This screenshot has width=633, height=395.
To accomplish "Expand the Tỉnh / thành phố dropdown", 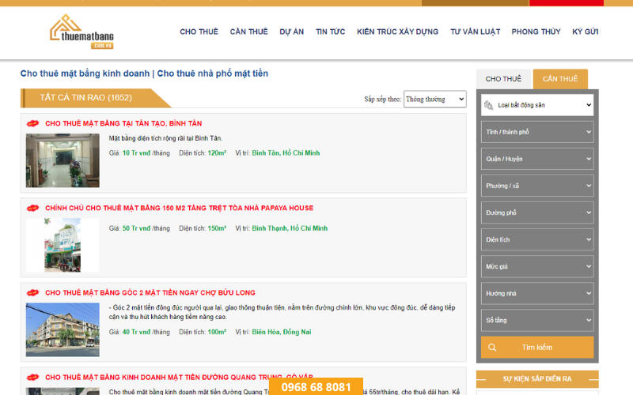I will (537, 132).
